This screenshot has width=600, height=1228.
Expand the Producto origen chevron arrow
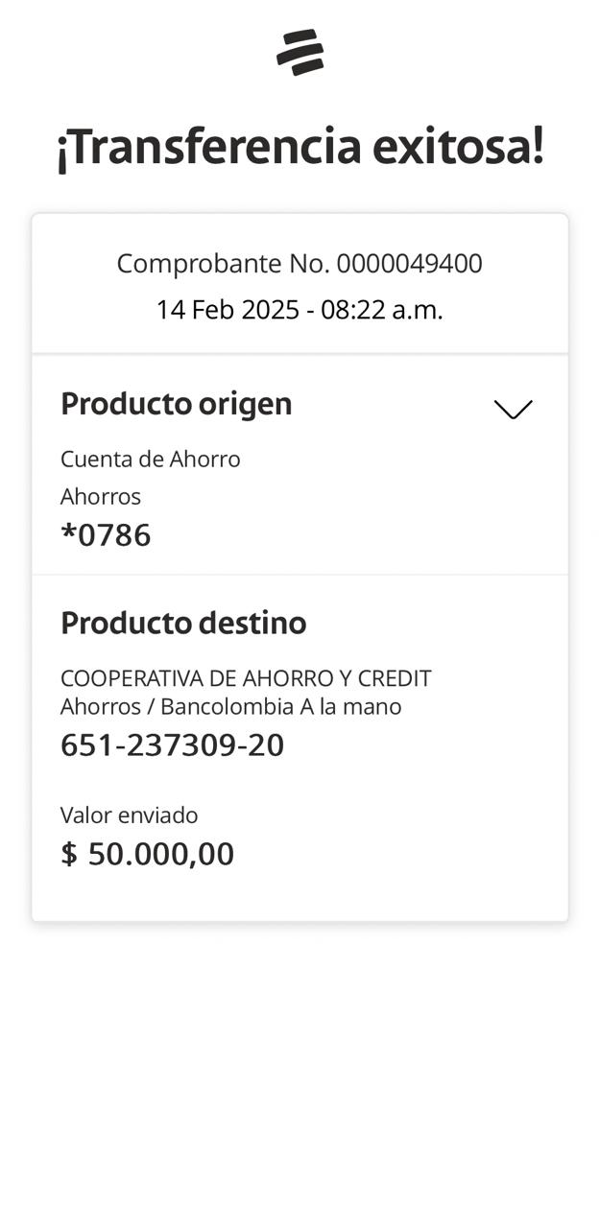point(513,410)
